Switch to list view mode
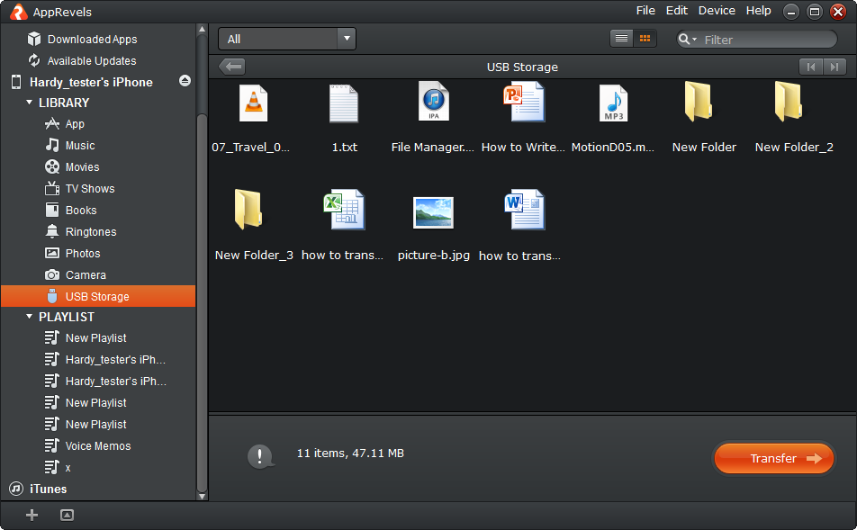 click(621, 39)
